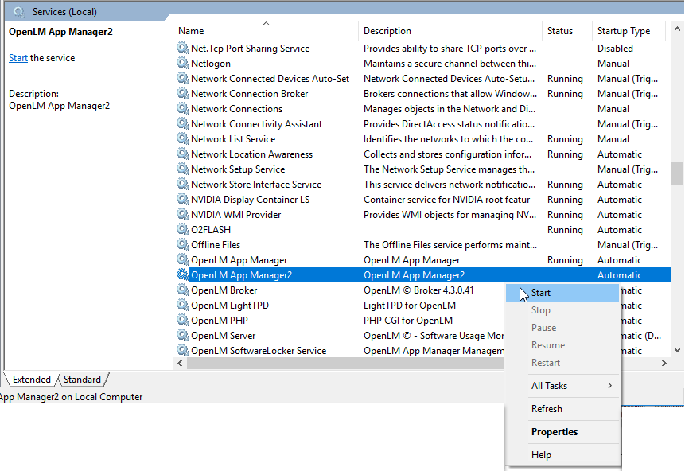Click the OpenLM SoftwareLocker Service gear icon
This screenshot has width=685, height=471.
pos(183,350)
